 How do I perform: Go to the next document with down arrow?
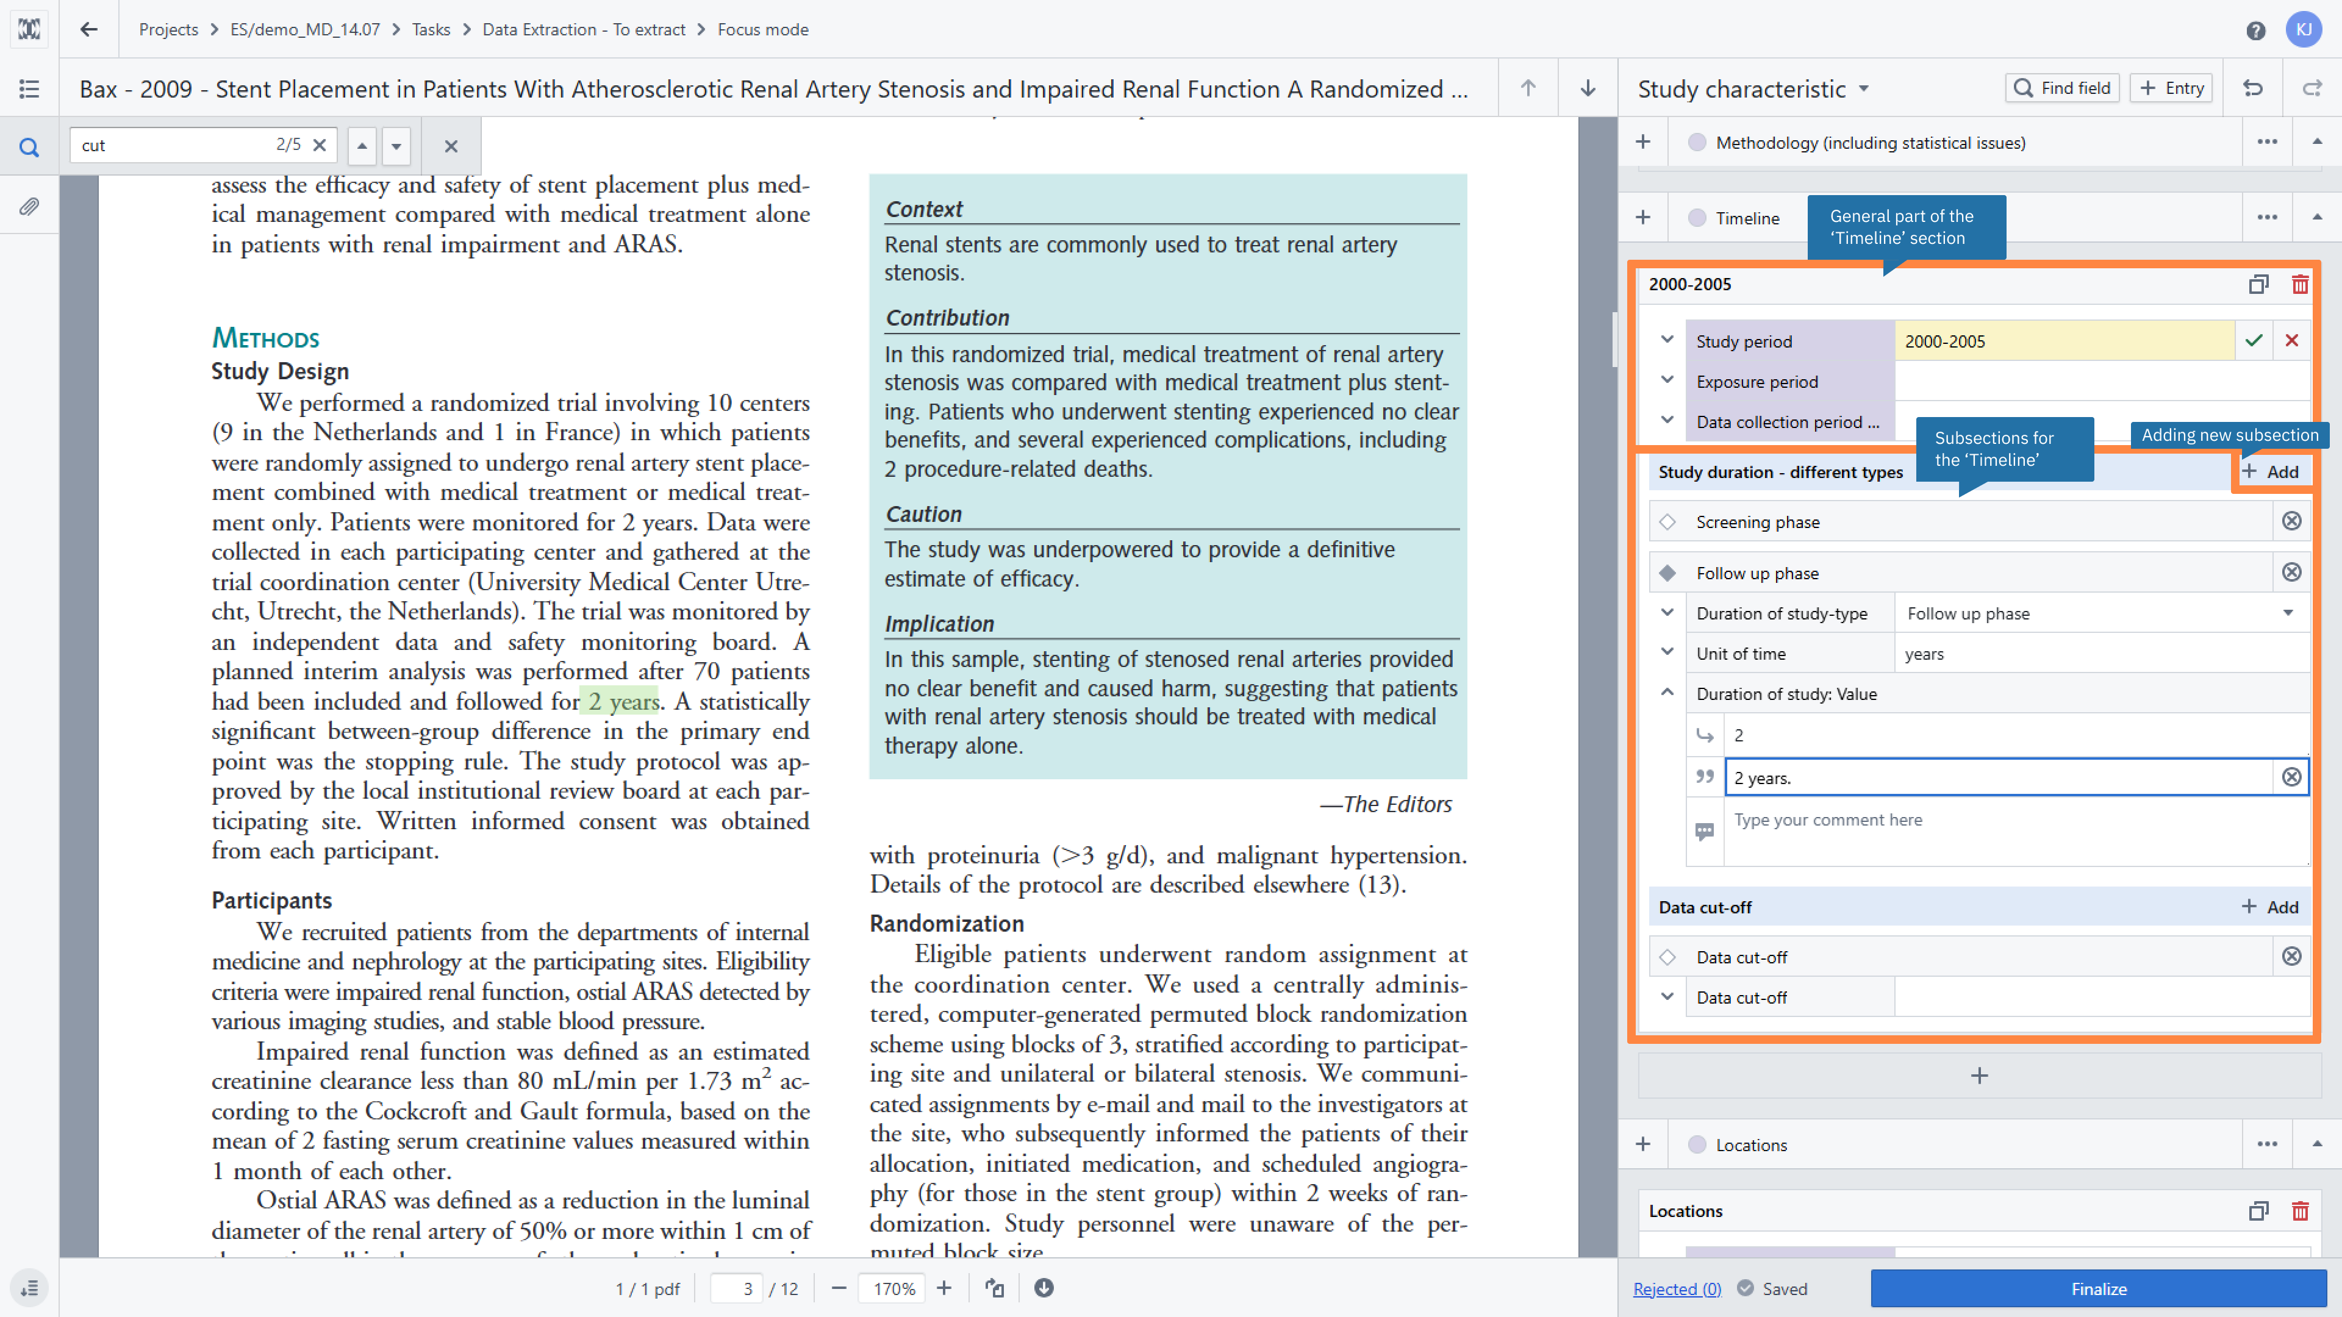click(x=1588, y=88)
